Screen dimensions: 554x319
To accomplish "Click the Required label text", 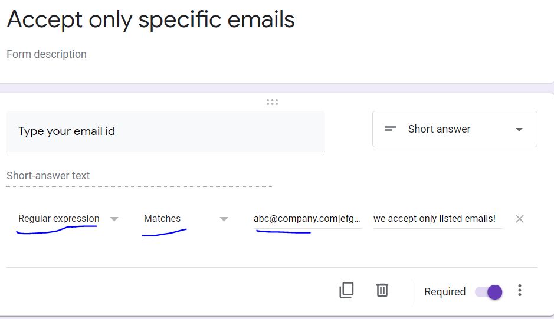I will 445,292.
